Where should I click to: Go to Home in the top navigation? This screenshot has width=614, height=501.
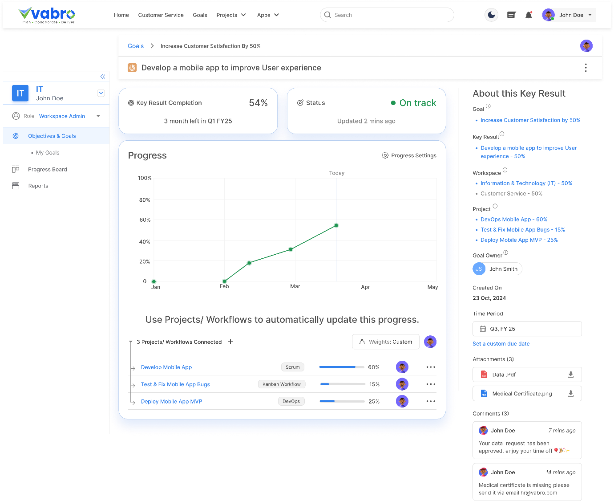click(121, 15)
